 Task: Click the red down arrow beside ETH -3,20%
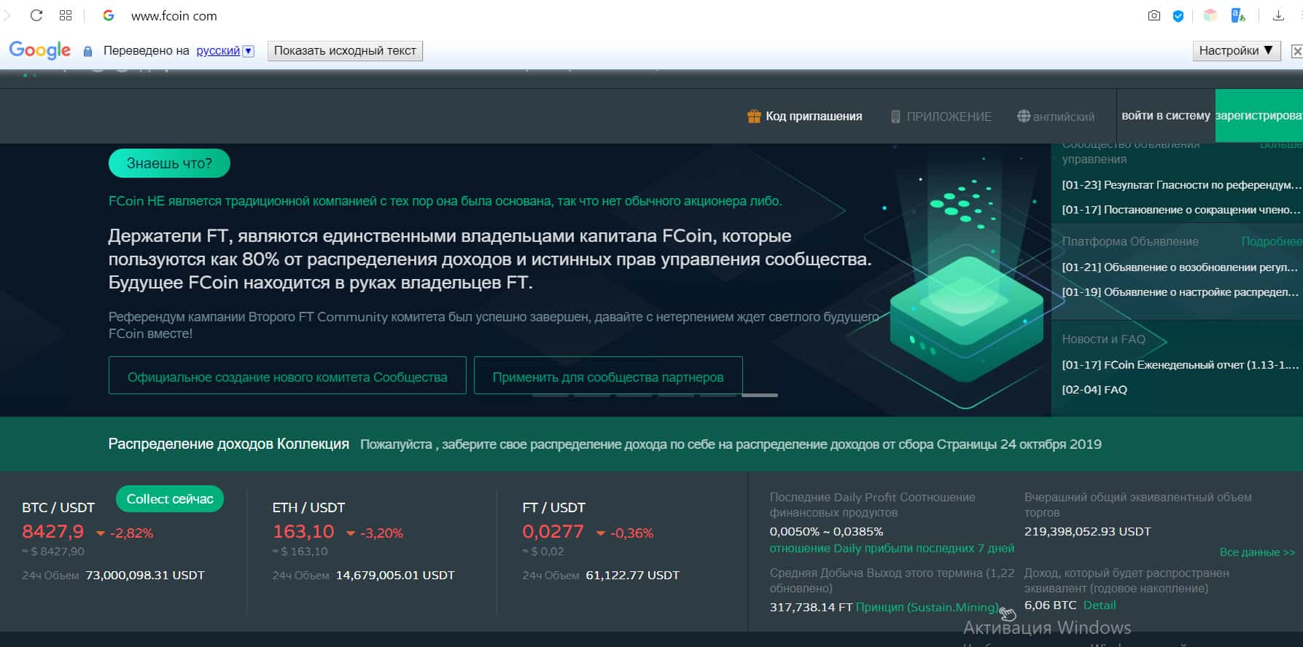351,533
